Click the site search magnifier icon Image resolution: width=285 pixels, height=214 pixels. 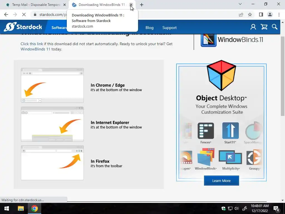pyautogui.click(x=275, y=27)
